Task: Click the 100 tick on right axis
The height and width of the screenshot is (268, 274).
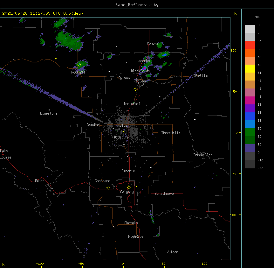Action: click(233, 50)
